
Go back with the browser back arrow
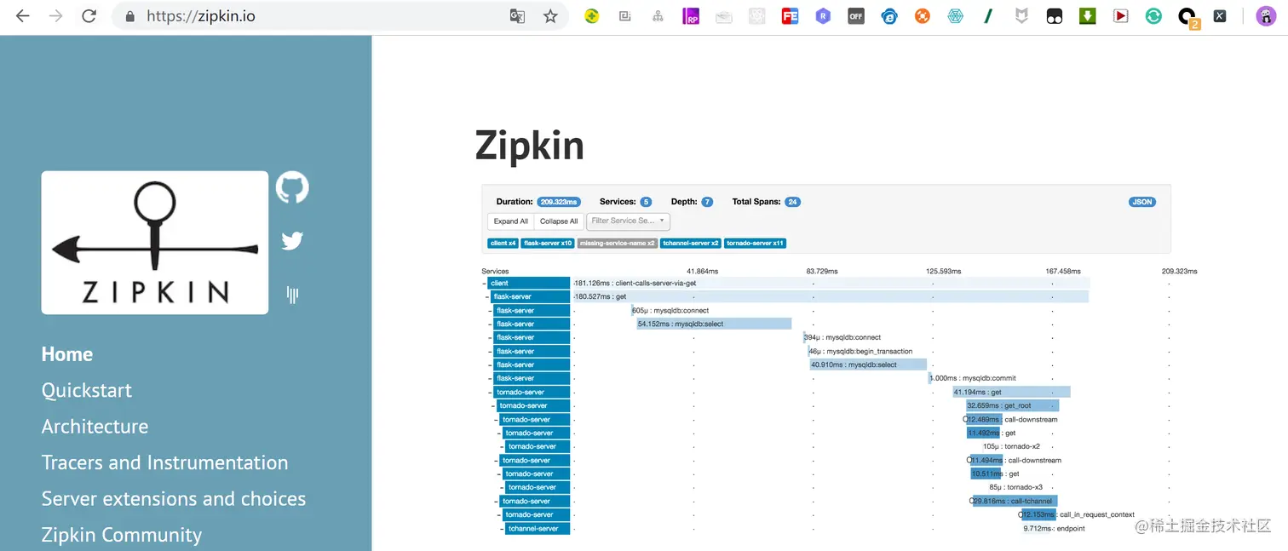click(22, 16)
